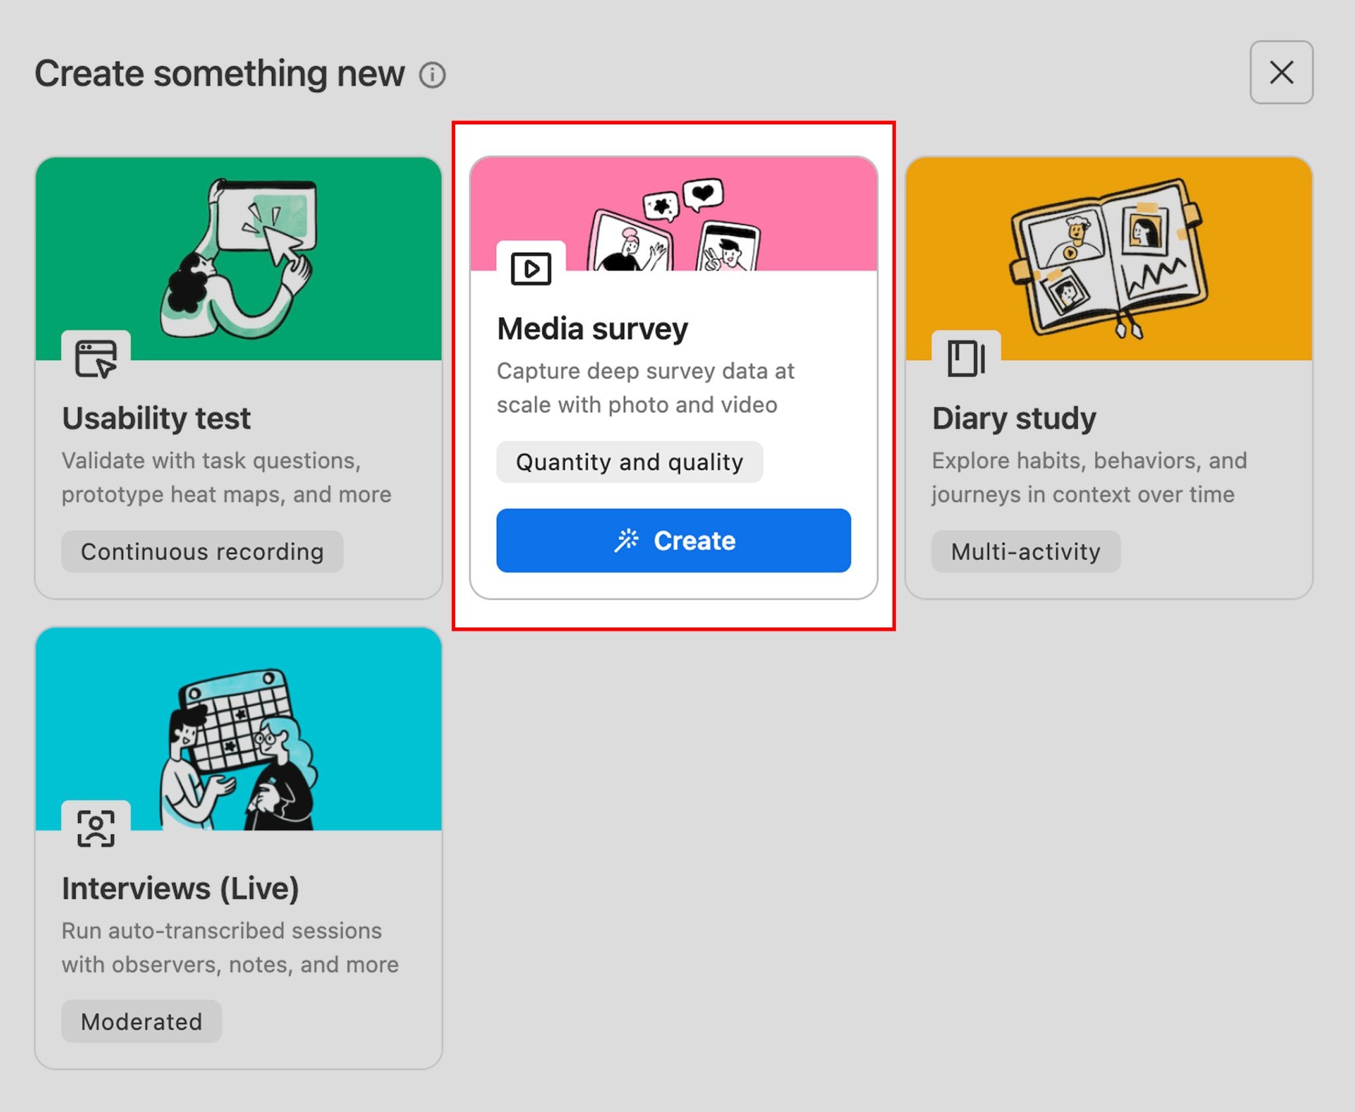Select the Usability test title
This screenshot has width=1355, height=1112.
(x=156, y=418)
